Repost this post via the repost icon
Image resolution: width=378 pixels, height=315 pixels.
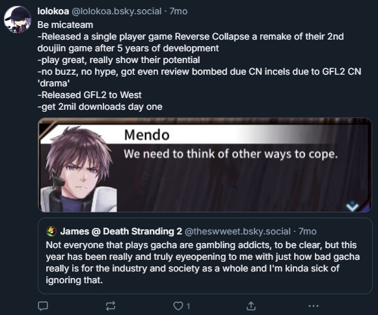[111, 306]
